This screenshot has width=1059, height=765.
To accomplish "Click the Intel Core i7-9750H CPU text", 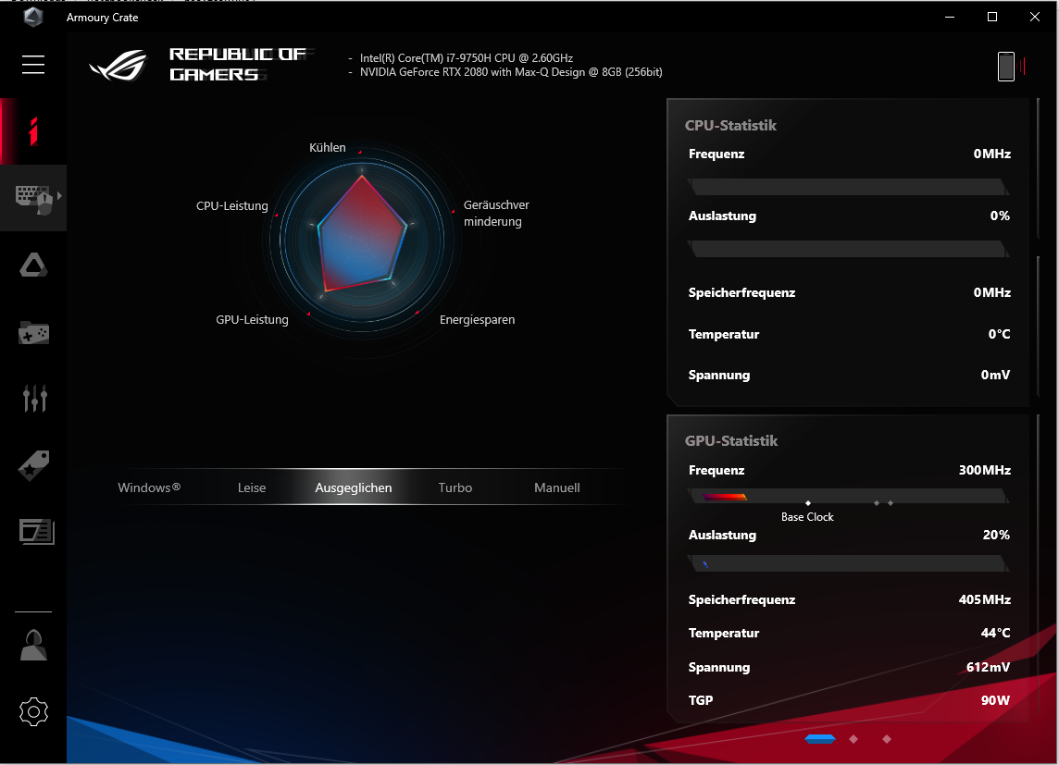I will click(x=466, y=58).
